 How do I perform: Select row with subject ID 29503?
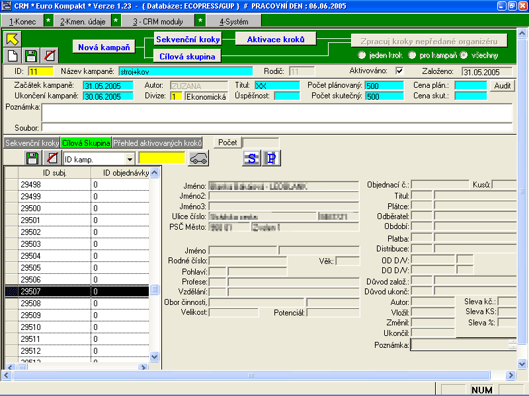54,244
